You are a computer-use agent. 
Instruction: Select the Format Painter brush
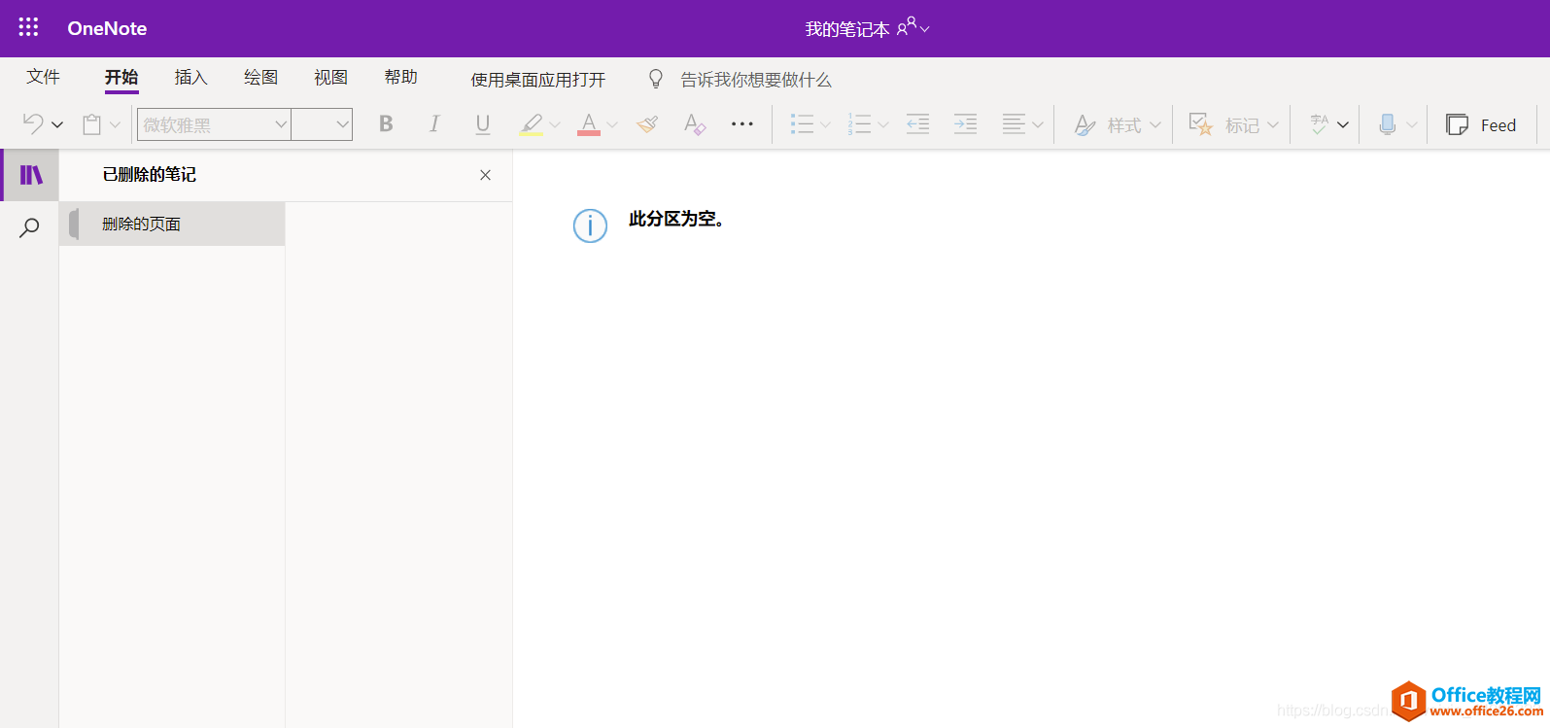647,124
